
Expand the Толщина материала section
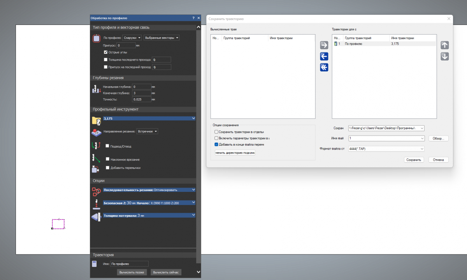[193, 215]
